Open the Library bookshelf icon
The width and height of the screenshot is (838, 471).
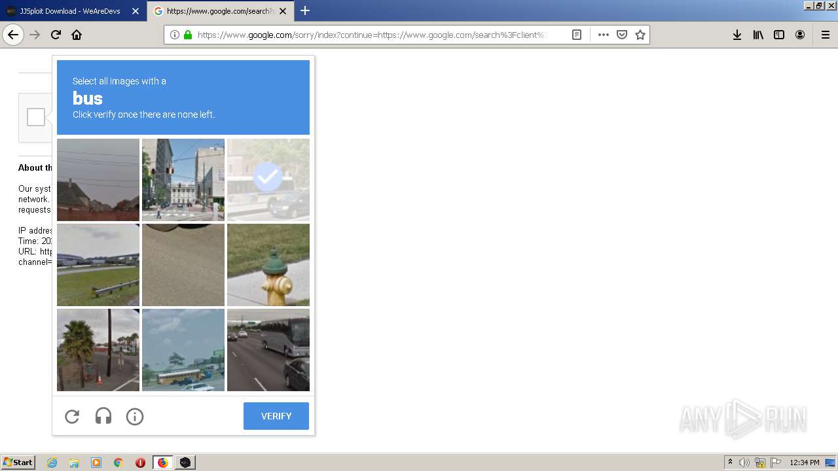click(758, 35)
